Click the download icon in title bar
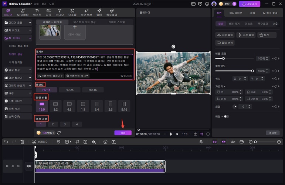285x185 pixels. pos(207,4)
